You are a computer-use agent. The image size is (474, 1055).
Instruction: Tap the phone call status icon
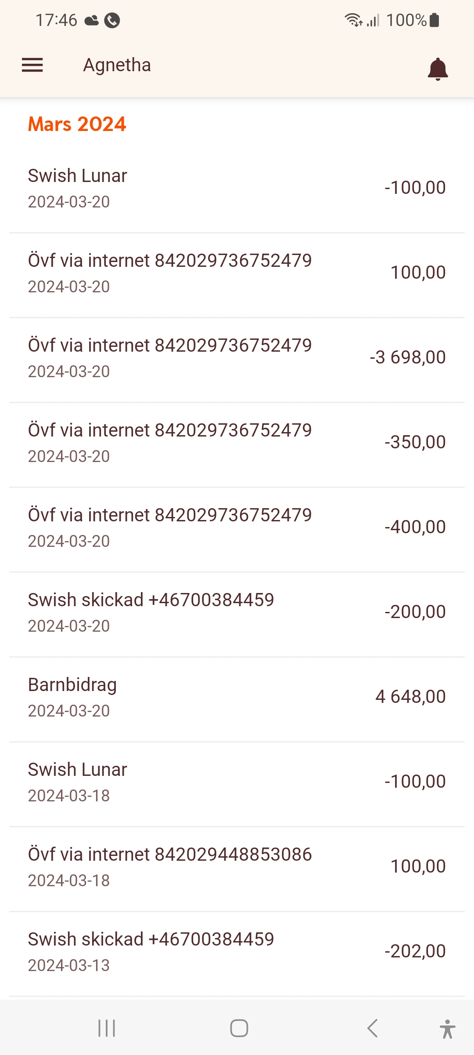tap(112, 20)
